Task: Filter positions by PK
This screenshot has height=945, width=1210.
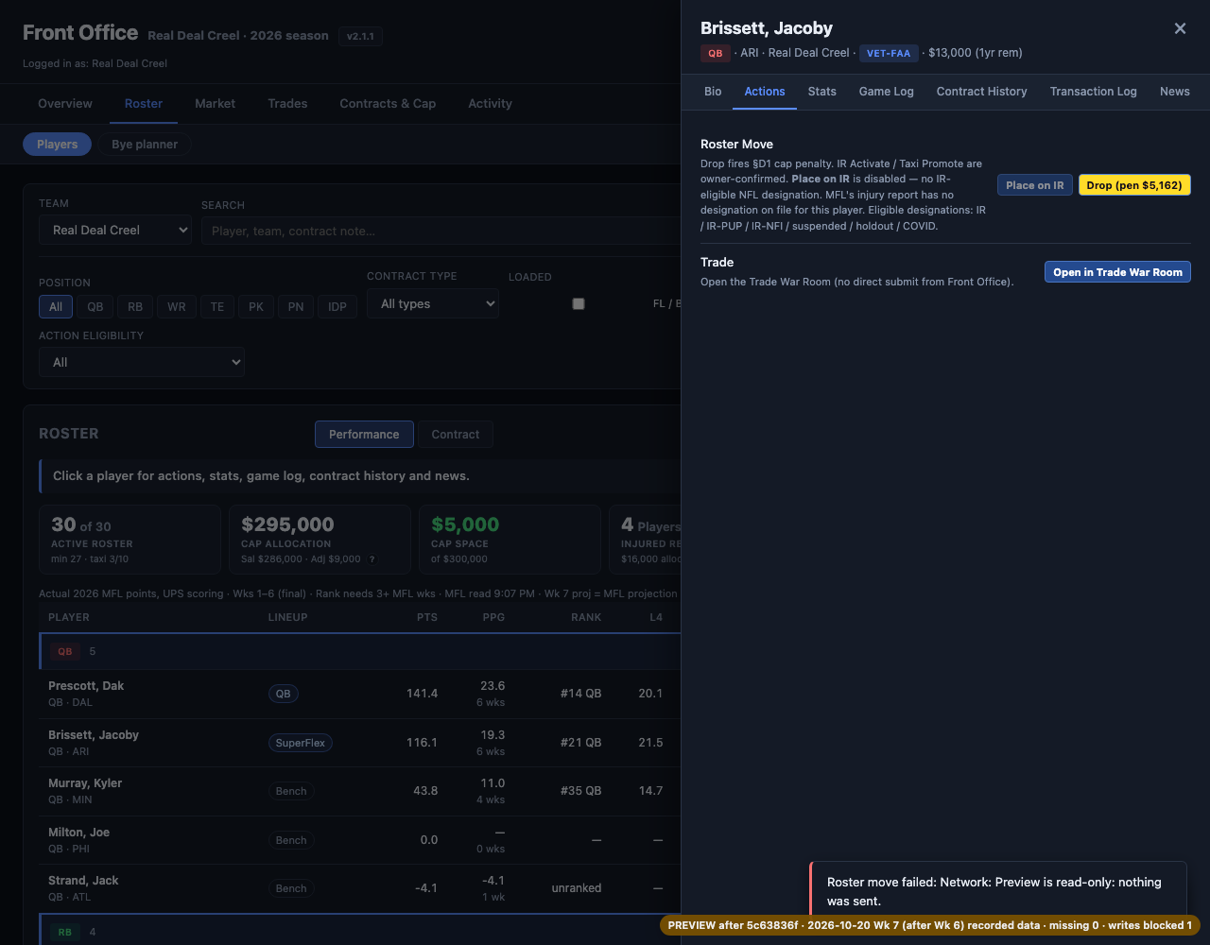Action: [x=256, y=307]
